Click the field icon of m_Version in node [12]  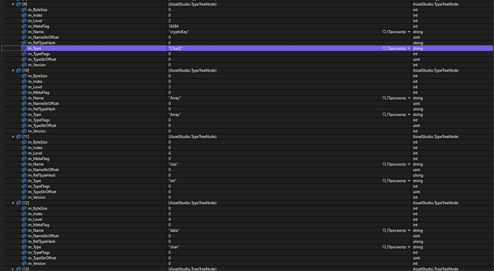(24, 264)
